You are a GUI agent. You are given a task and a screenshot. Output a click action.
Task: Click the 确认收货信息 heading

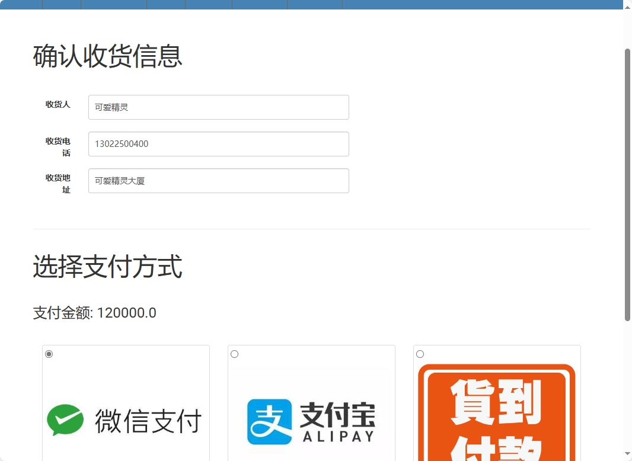[107, 56]
